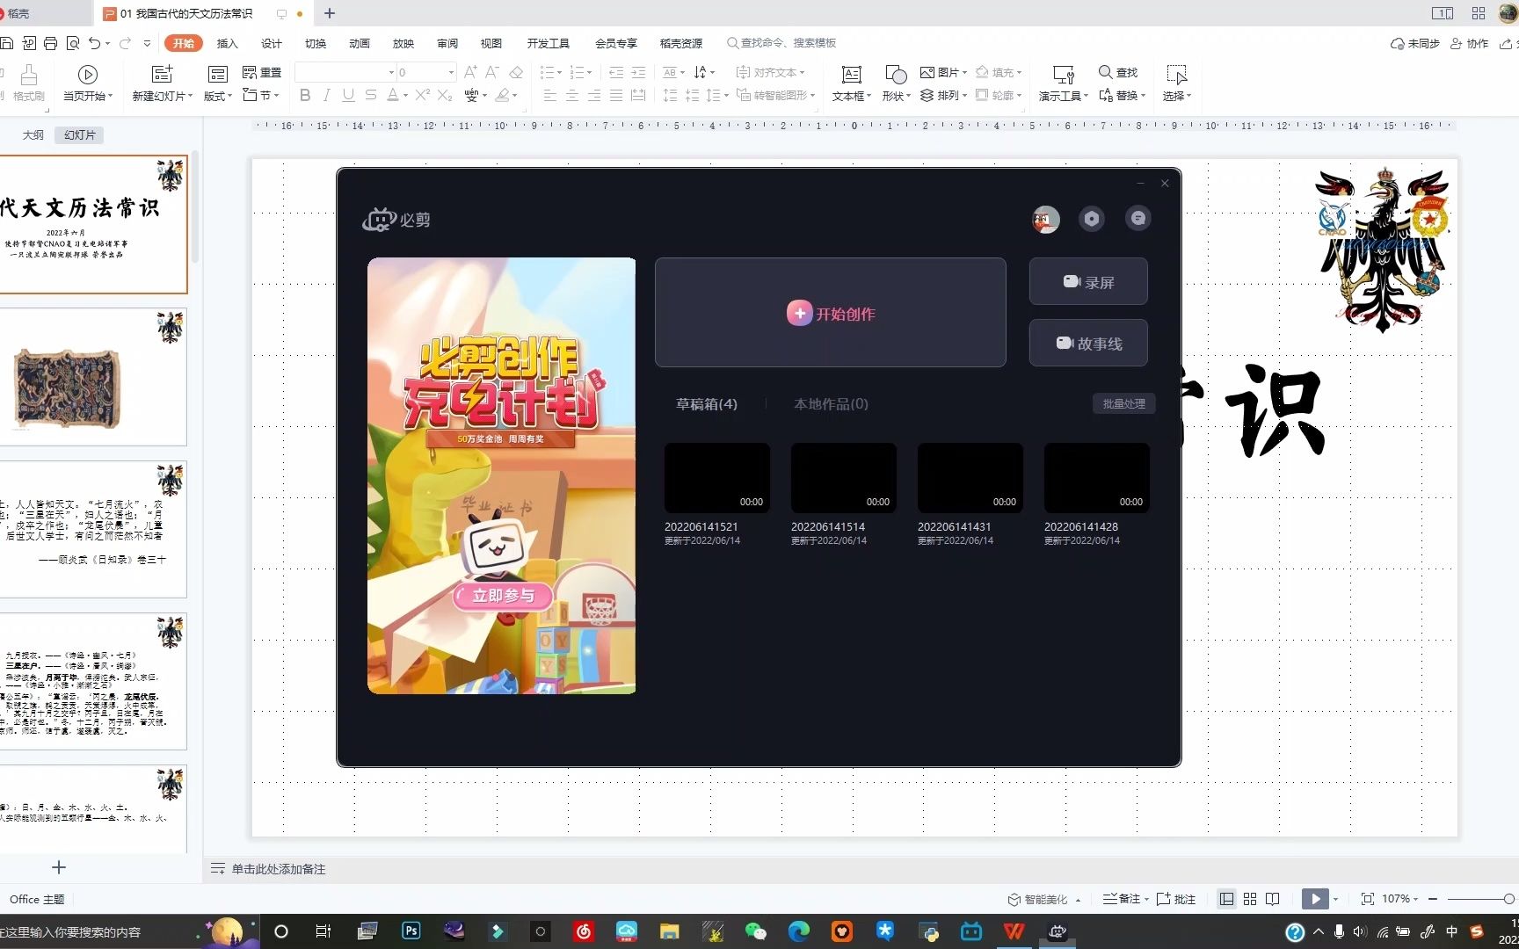Image resolution: width=1519 pixels, height=949 pixels.
Task: Click the add slide plus at panel bottom
Action: pos(59,867)
